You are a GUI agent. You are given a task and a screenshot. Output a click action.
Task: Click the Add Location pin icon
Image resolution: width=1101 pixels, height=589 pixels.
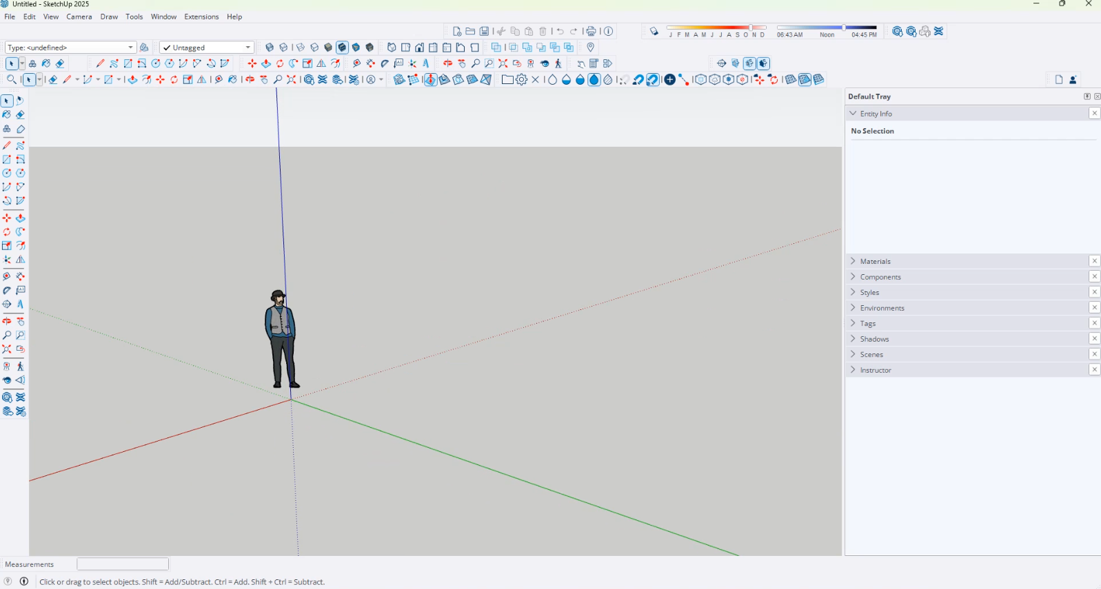(590, 48)
